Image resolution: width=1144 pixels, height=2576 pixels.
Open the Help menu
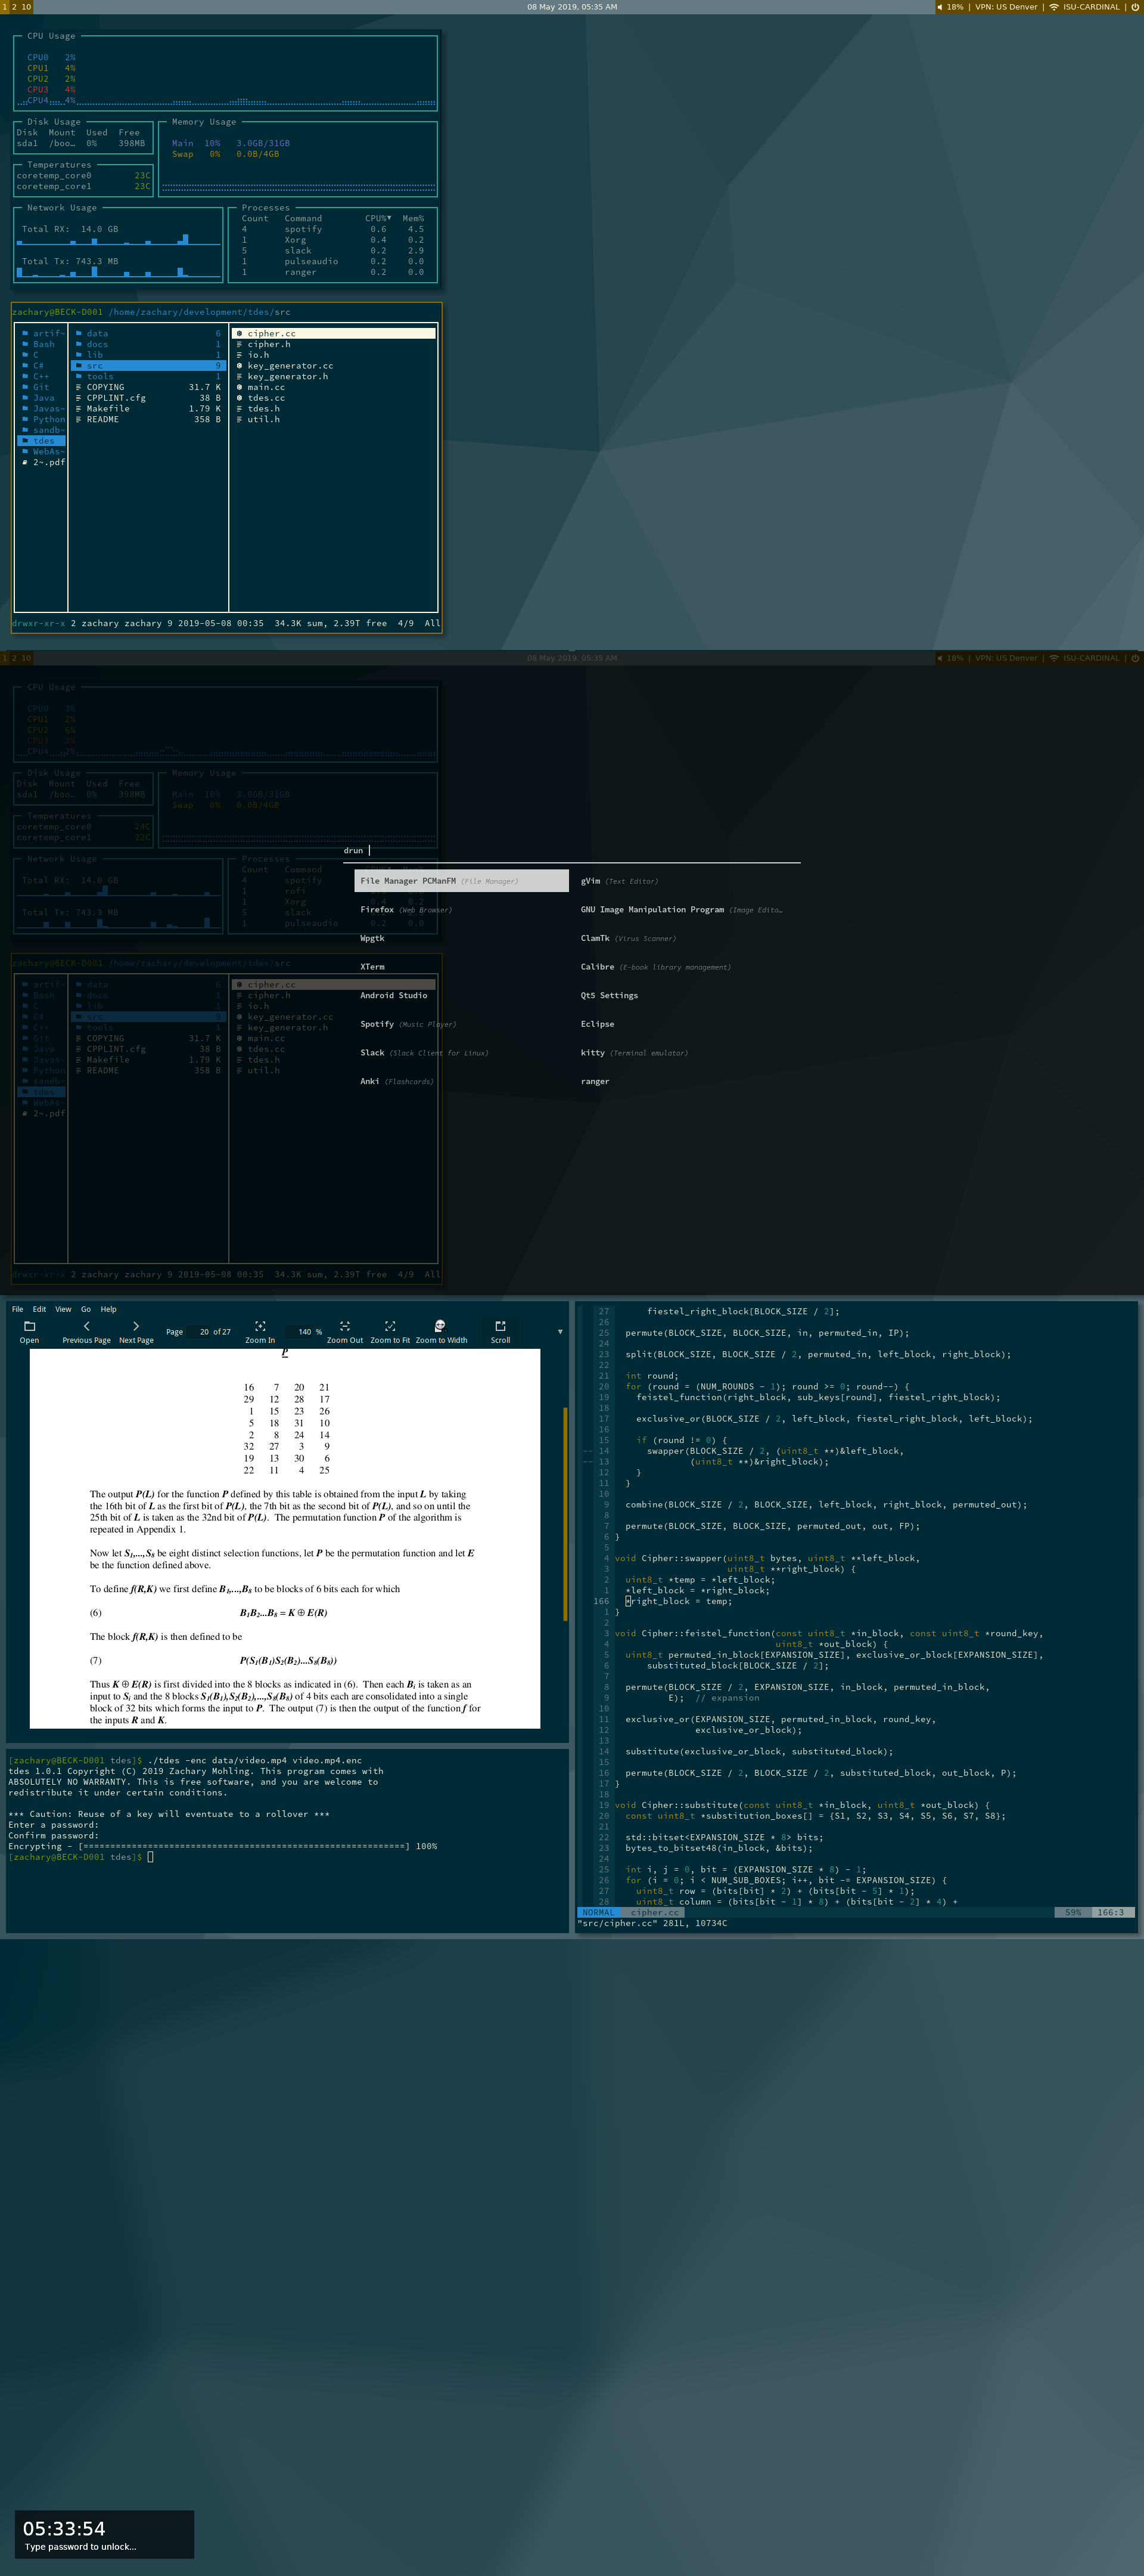(109, 1309)
